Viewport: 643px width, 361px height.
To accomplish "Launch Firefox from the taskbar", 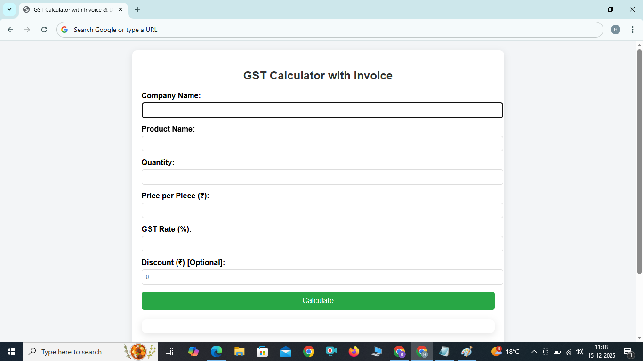I will 354,351.
